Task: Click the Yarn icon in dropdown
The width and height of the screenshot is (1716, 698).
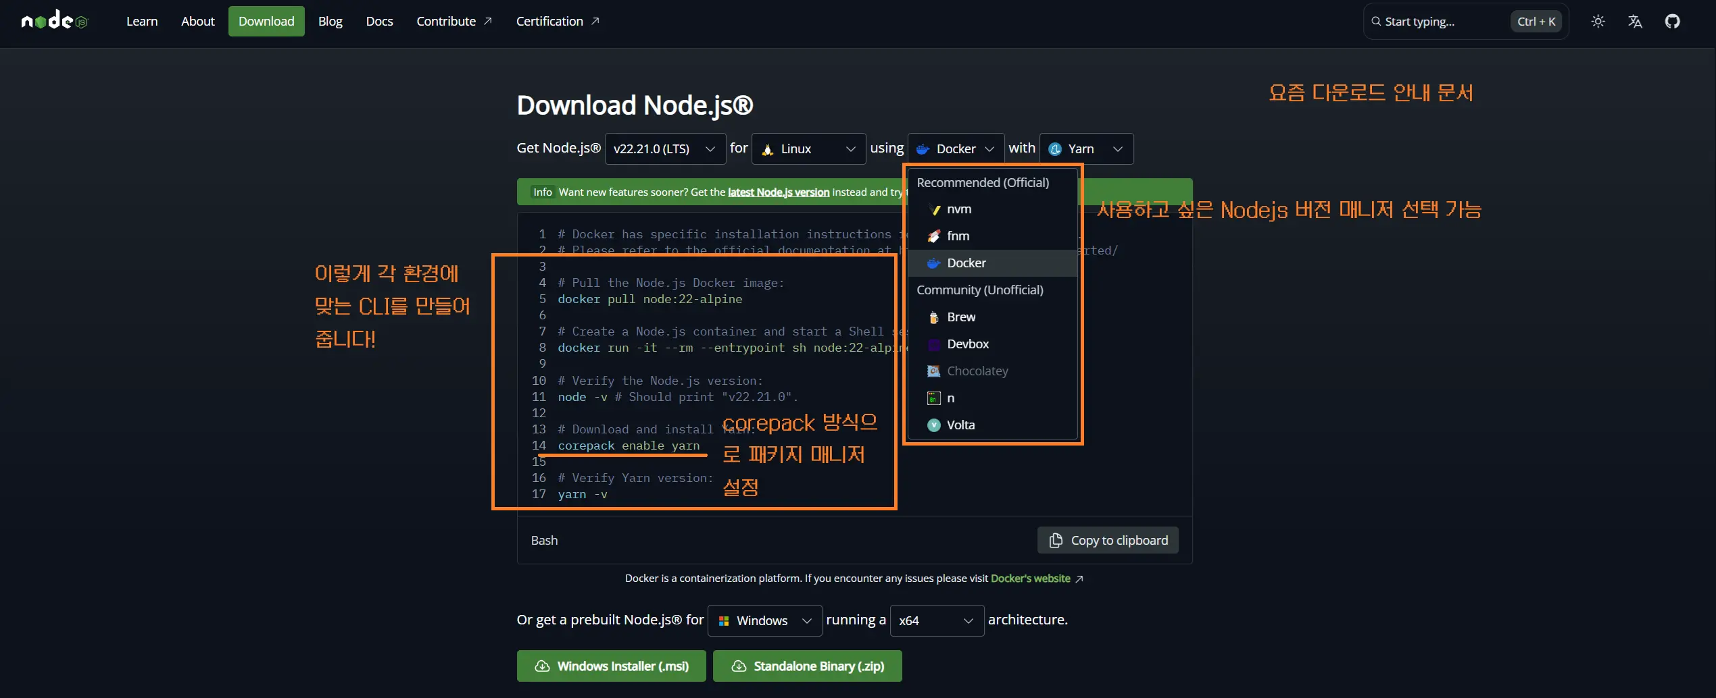Action: click(1055, 149)
